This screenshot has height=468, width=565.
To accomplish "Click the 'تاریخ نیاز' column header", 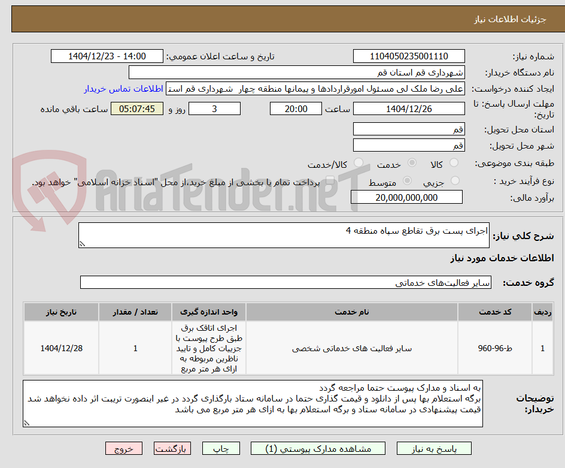I will [61, 312].
